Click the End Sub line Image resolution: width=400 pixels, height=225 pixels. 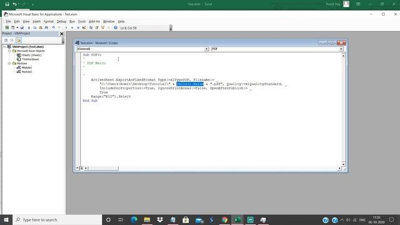(90, 101)
